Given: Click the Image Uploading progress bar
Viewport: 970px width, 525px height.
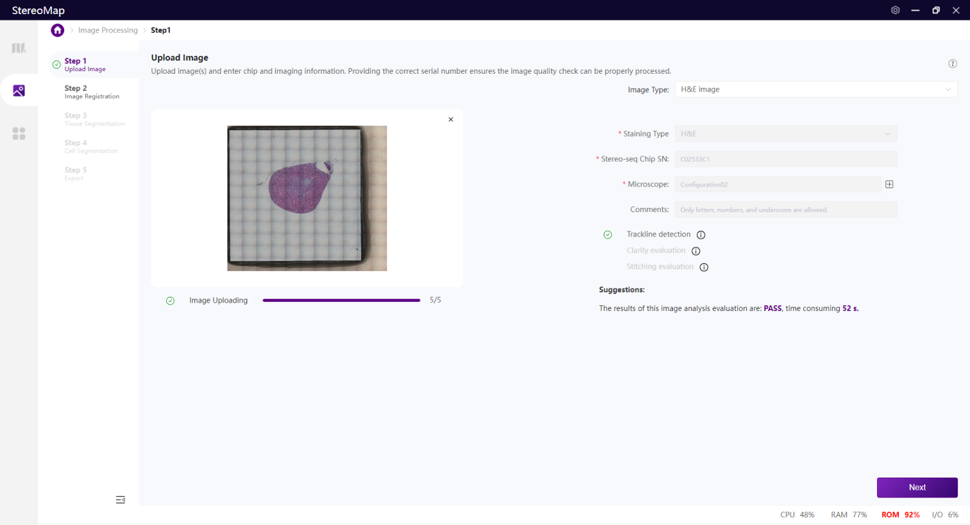Looking at the screenshot, I should [x=341, y=301].
